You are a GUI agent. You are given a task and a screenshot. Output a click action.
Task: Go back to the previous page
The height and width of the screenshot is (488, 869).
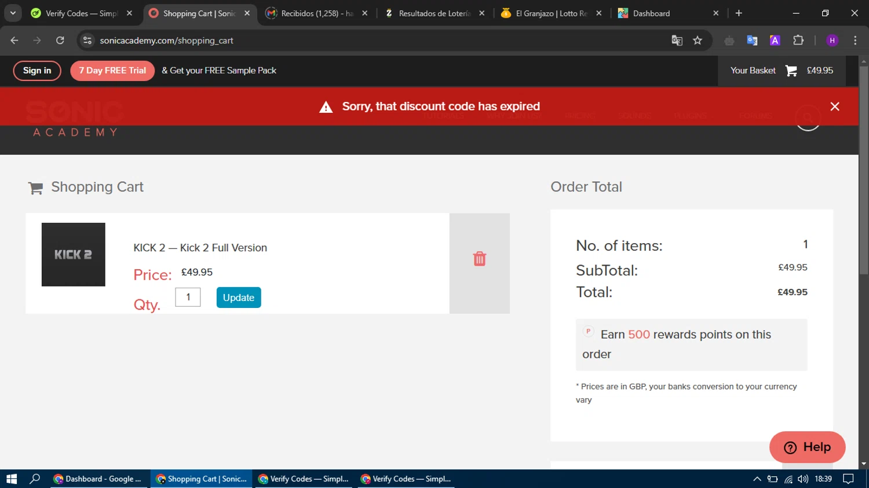click(x=14, y=41)
